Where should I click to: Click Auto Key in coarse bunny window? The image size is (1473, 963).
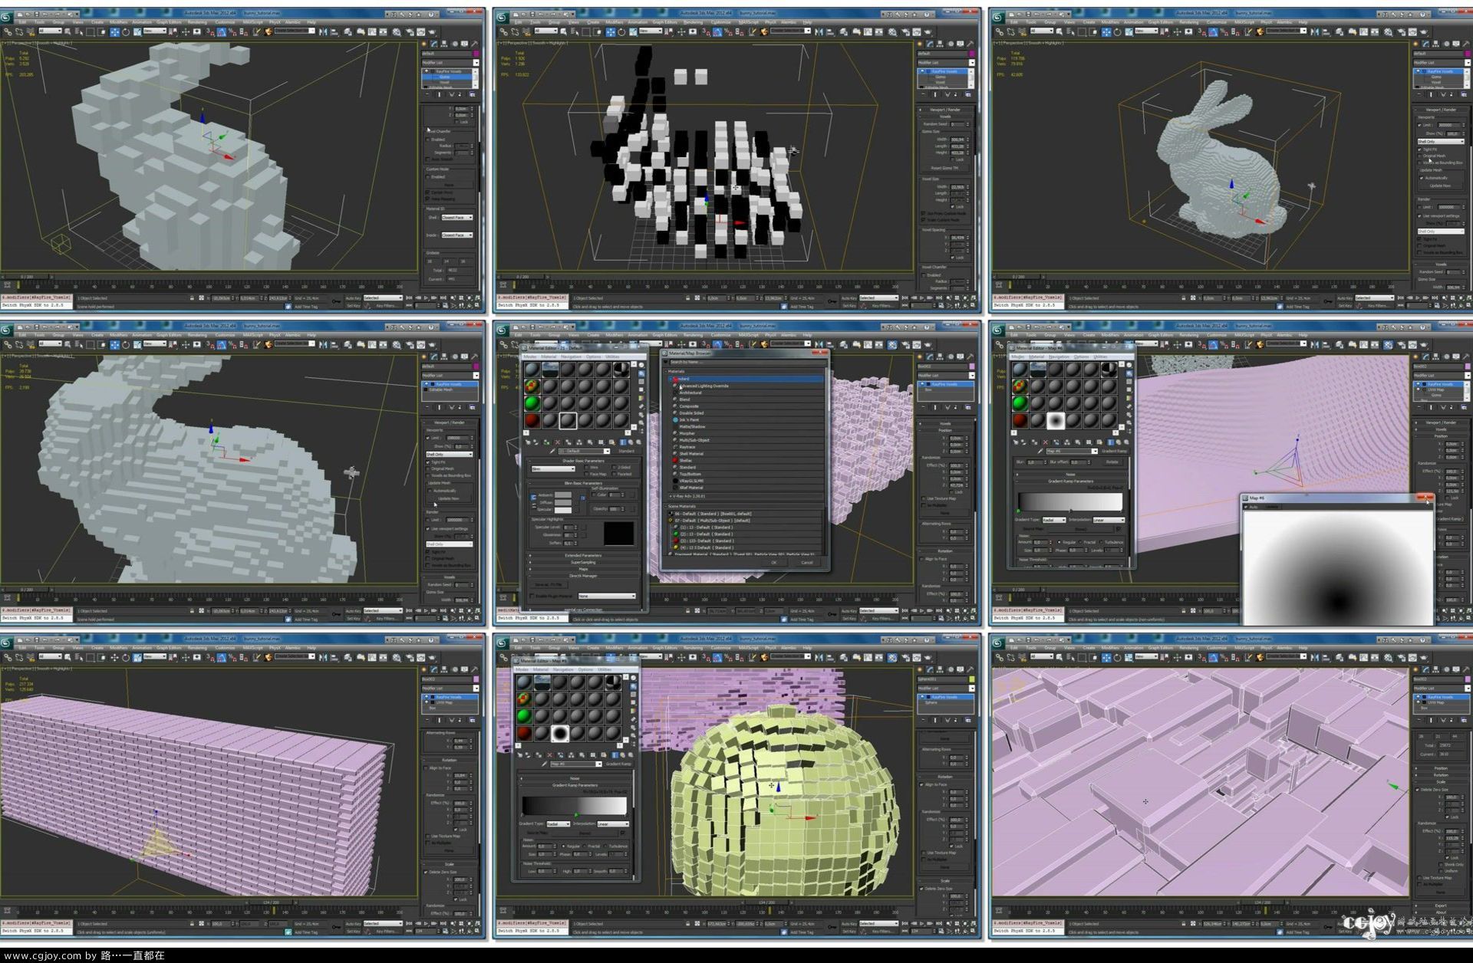[354, 297]
